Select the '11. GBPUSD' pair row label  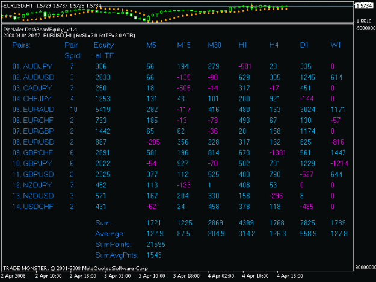coord(33,174)
